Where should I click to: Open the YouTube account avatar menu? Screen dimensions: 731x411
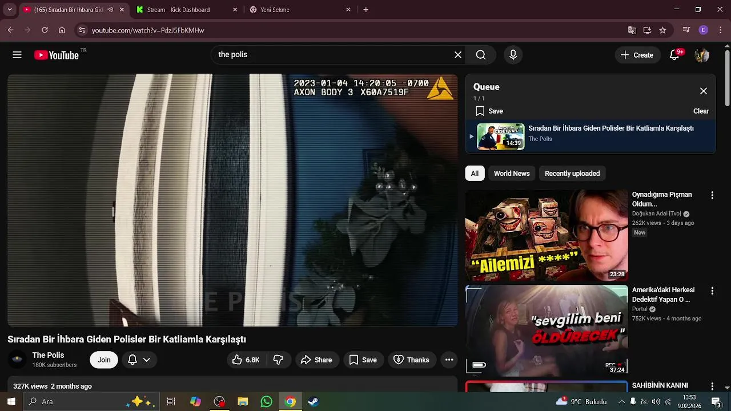coord(702,55)
